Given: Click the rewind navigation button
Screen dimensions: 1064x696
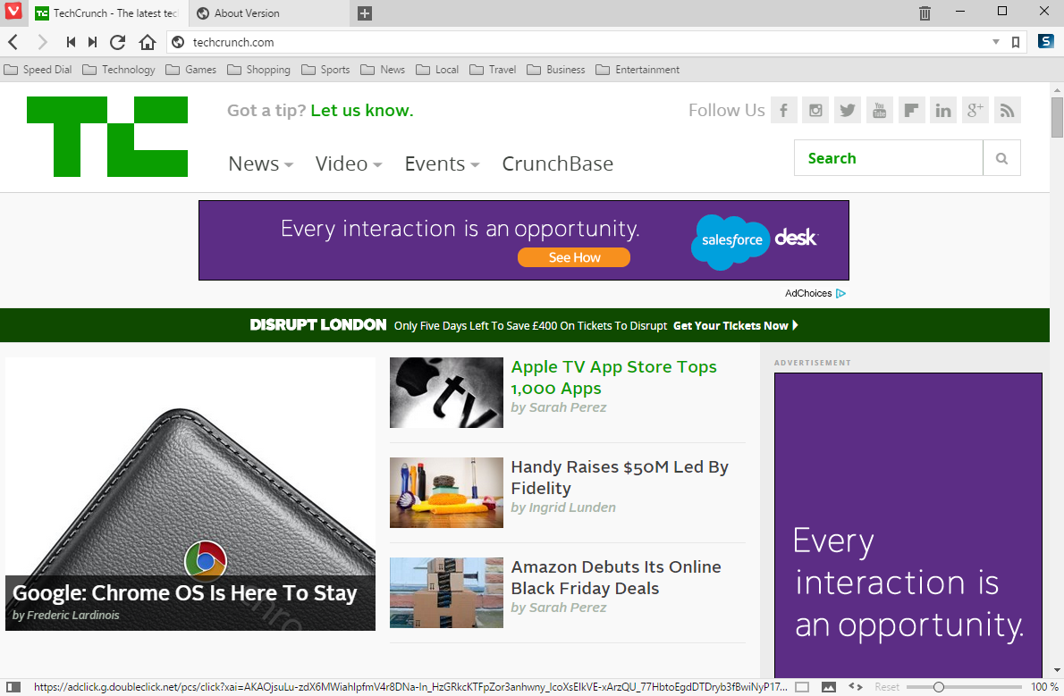Looking at the screenshot, I should (x=71, y=42).
